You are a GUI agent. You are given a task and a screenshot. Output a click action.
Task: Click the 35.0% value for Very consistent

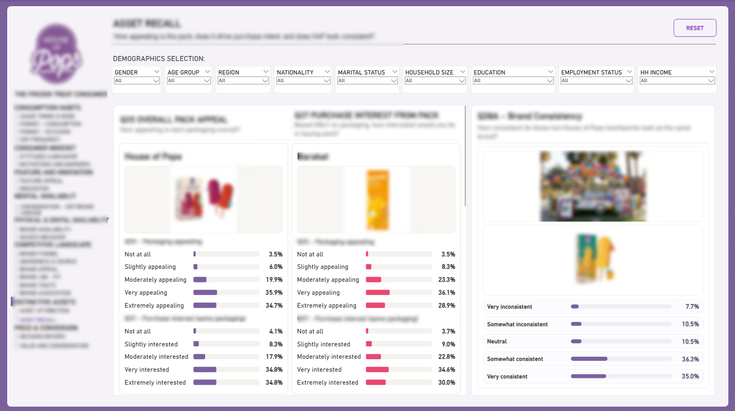[690, 376]
